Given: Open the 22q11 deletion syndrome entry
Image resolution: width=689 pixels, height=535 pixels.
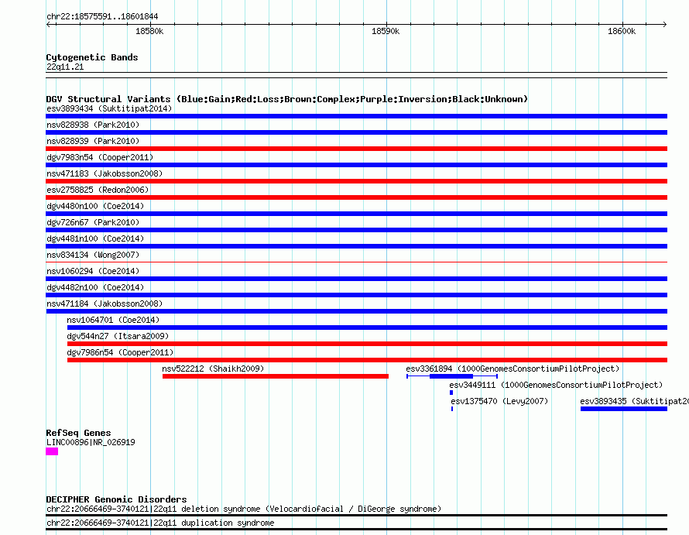Looking at the screenshot, I should 243,509.
